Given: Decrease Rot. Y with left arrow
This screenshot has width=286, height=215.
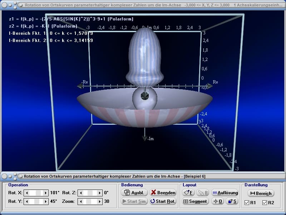Looking at the screenshot, I should (x=27, y=201).
